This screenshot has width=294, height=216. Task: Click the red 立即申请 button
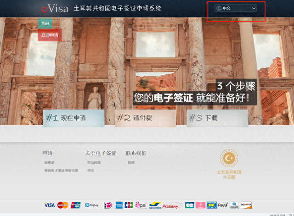(50, 35)
